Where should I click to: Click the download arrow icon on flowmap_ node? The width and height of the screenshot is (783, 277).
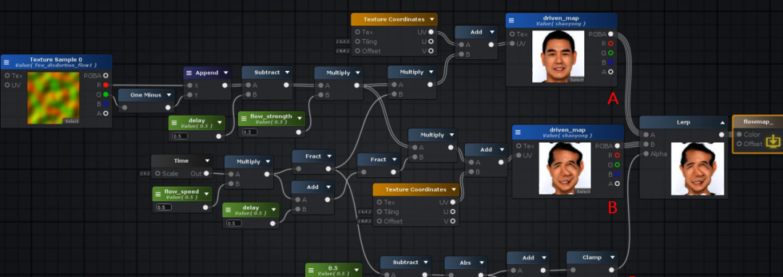click(773, 141)
